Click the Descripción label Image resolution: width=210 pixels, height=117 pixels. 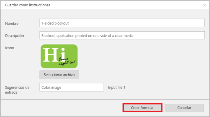(x=15, y=36)
